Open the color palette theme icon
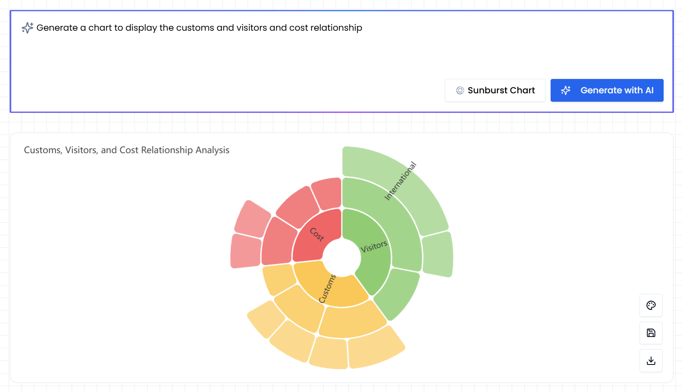 (651, 305)
